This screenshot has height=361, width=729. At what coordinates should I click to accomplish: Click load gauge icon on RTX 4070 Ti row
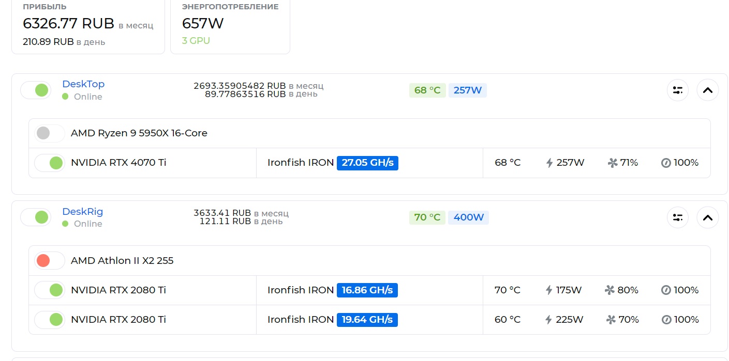click(x=666, y=163)
